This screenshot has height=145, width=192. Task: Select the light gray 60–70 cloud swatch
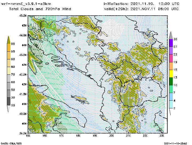(9, 79)
